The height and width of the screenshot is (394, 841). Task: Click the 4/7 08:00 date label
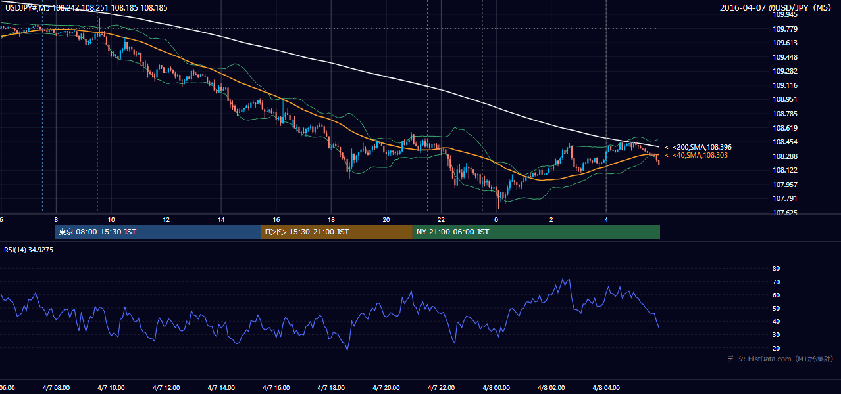(55, 388)
